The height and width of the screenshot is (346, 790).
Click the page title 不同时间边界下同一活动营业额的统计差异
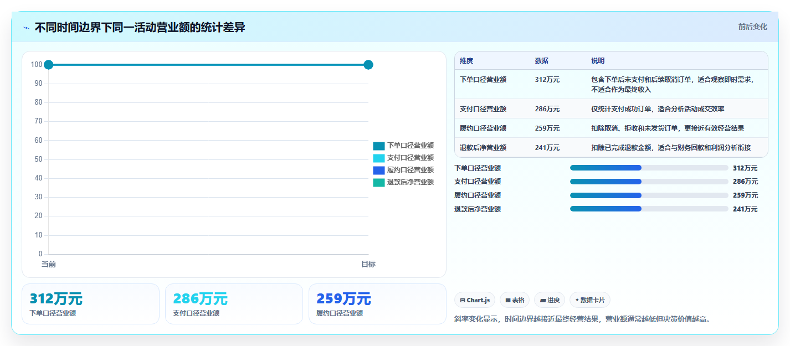click(140, 27)
